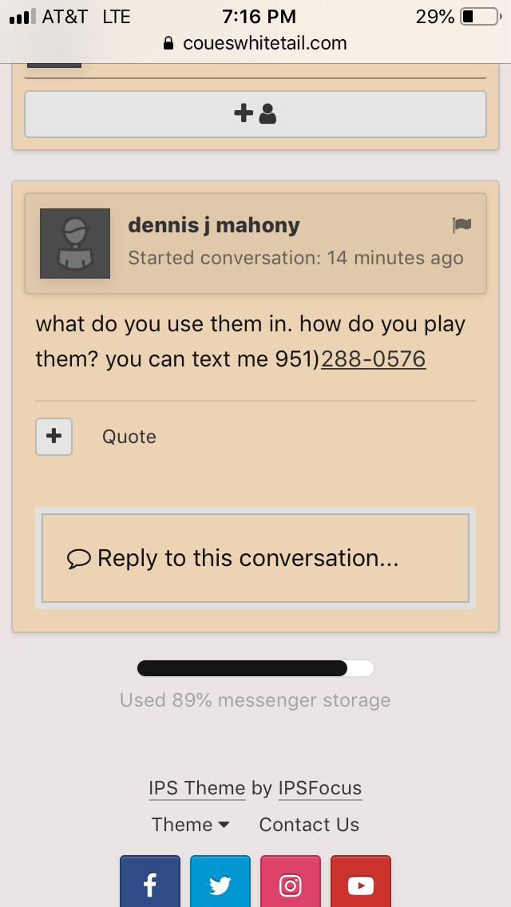Viewport: 511px width, 907px height.
Task: Tap the phone number 288-0576 link
Action: [x=373, y=358]
